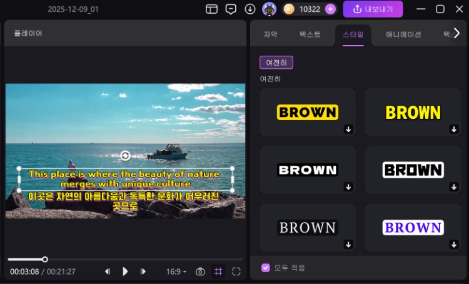469x284 pixels.
Task: Enter fullscreen preview mode
Action: tap(236, 271)
